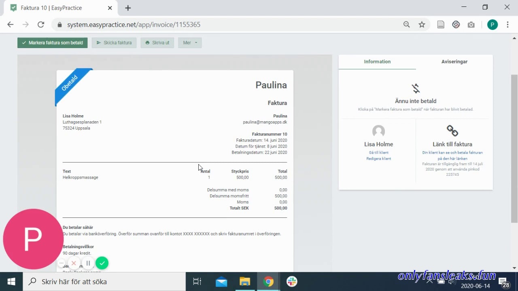This screenshot has height=291, width=518.
Task: Click Markera faktura som betald button
Action: (x=52, y=43)
